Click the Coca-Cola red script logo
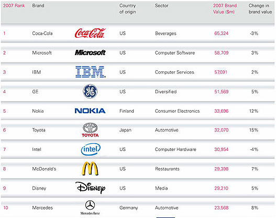276x218 pixels. pyautogui.click(x=90, y=33)
